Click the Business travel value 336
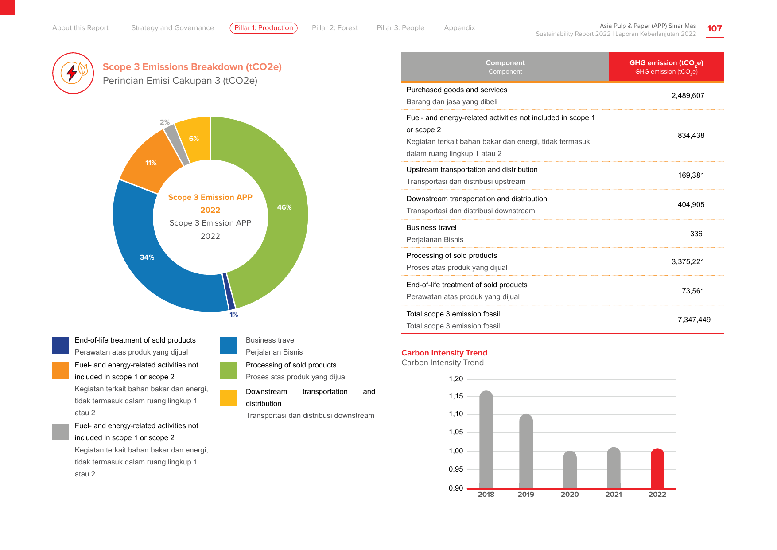Image resolution: width=777 pixels, height=550 pixels. 696,234
